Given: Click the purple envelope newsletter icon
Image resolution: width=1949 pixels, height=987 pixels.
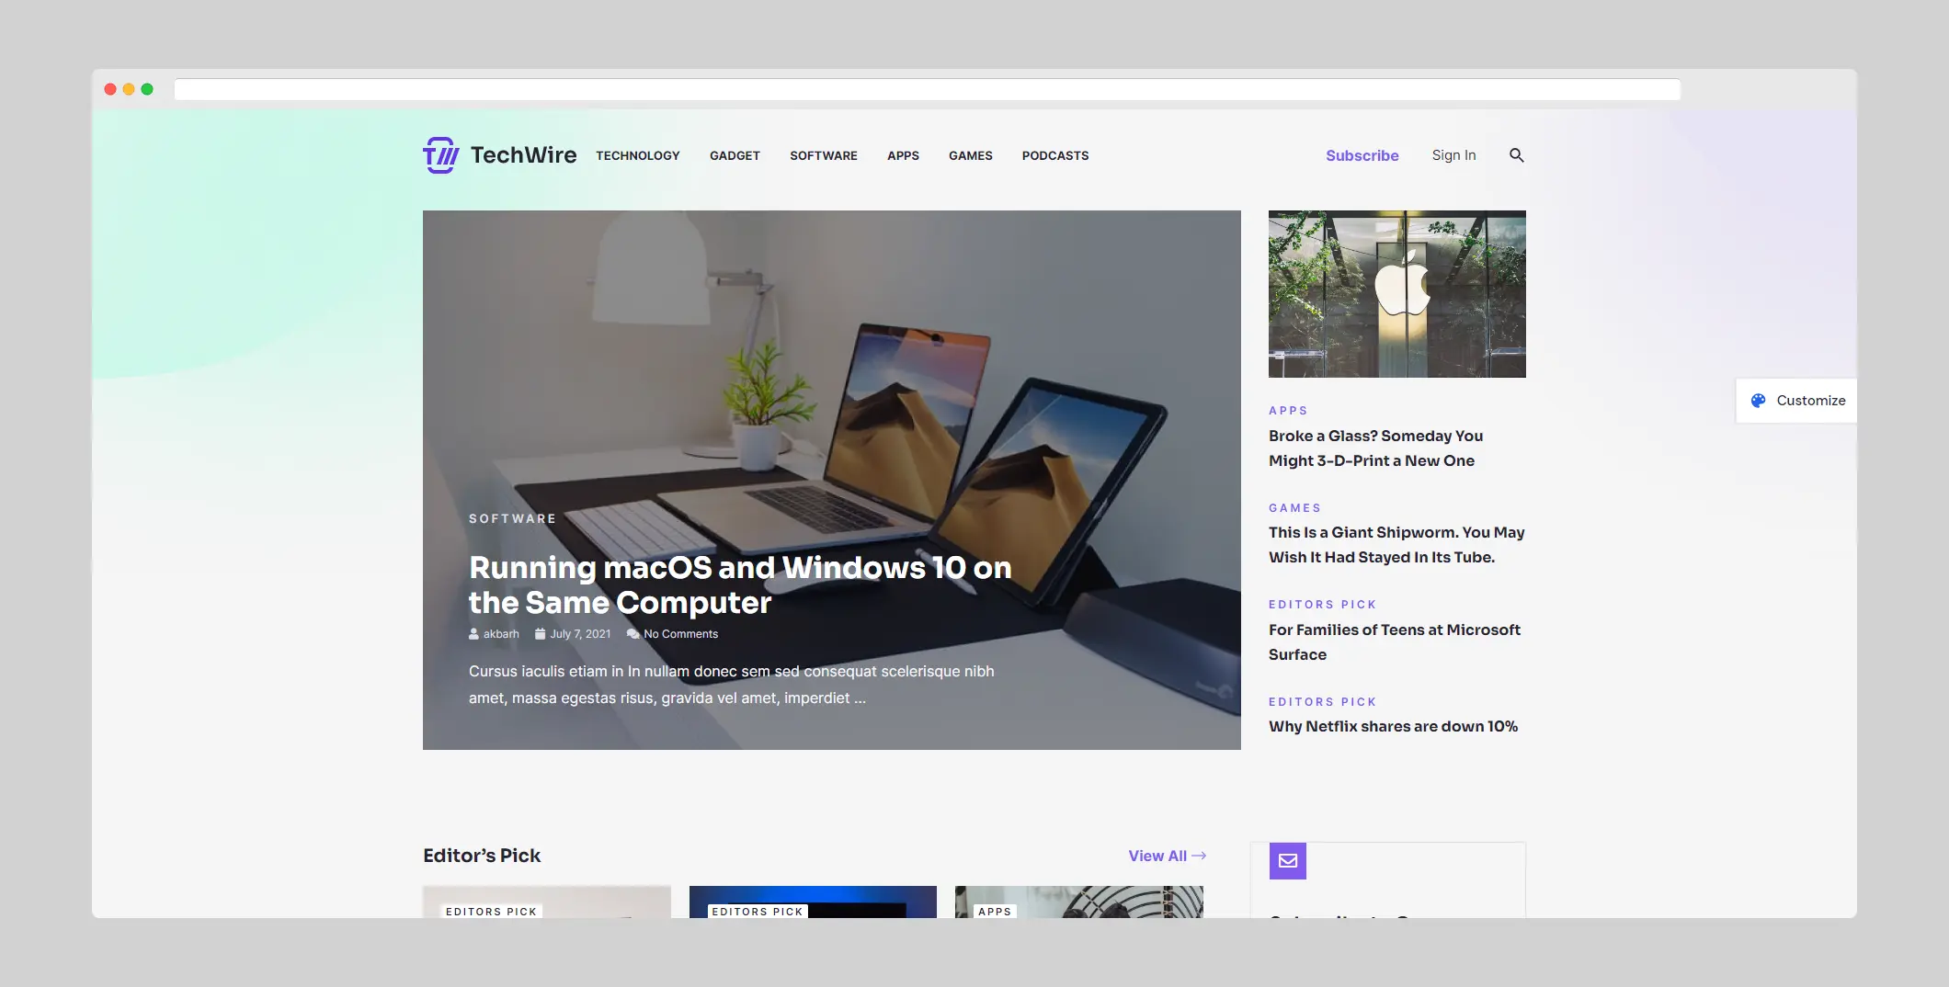Looking at the screenshot, I should [x=1287, y=861].
